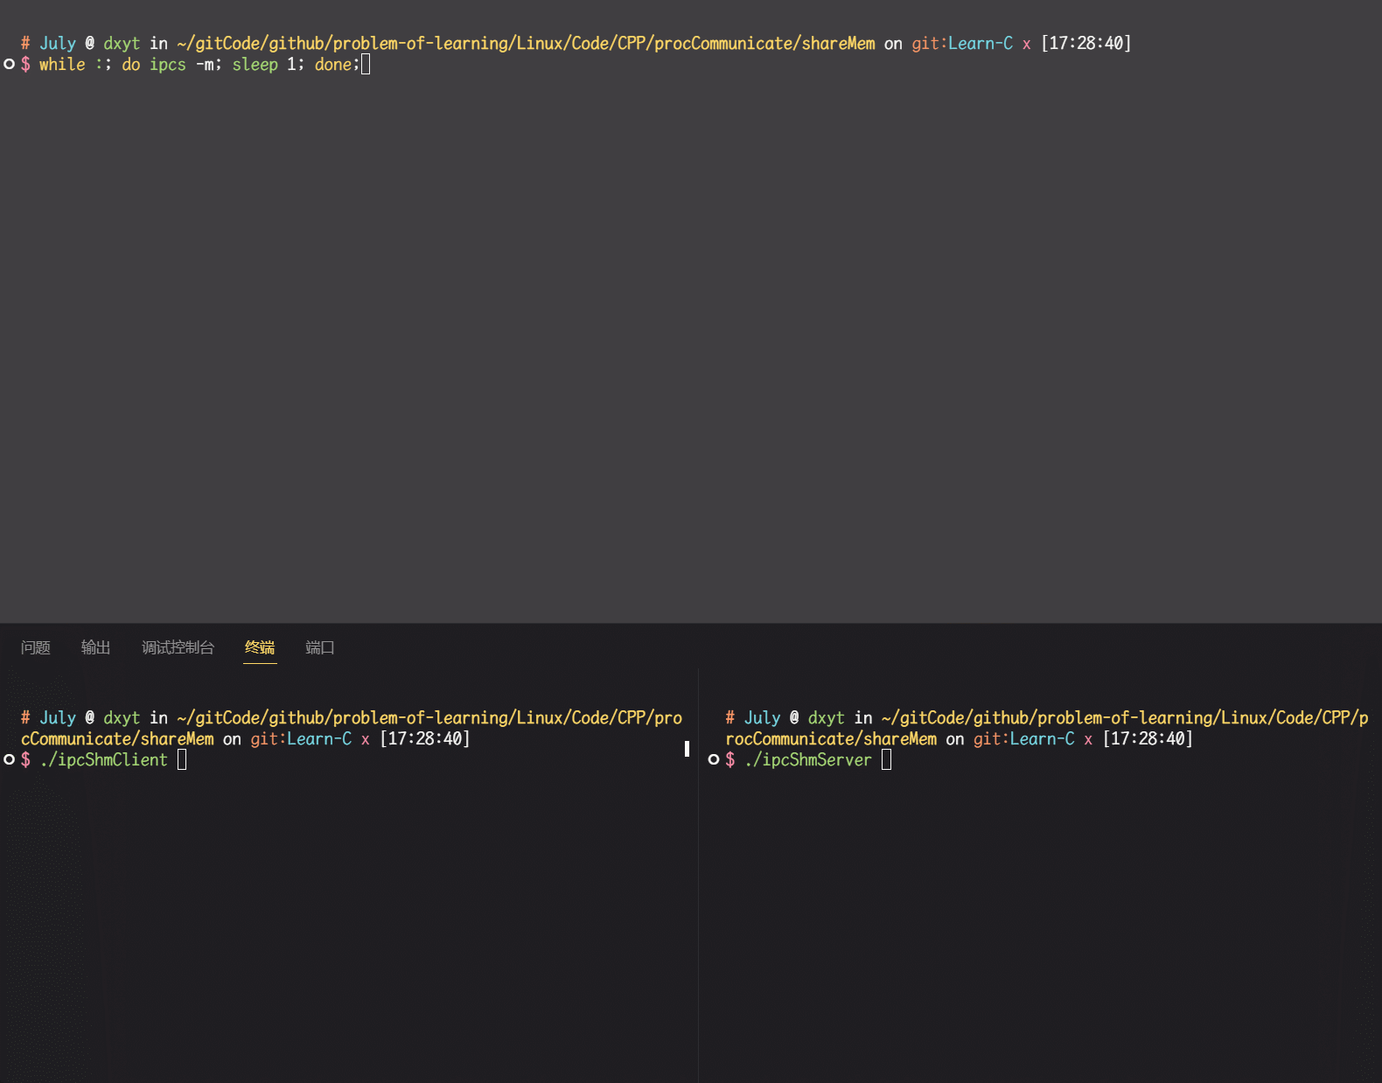Viewport: 1382px width, 1083px height.
Task: Click the command decoration circle beside 'while' command
Action: tap(10, 64)
